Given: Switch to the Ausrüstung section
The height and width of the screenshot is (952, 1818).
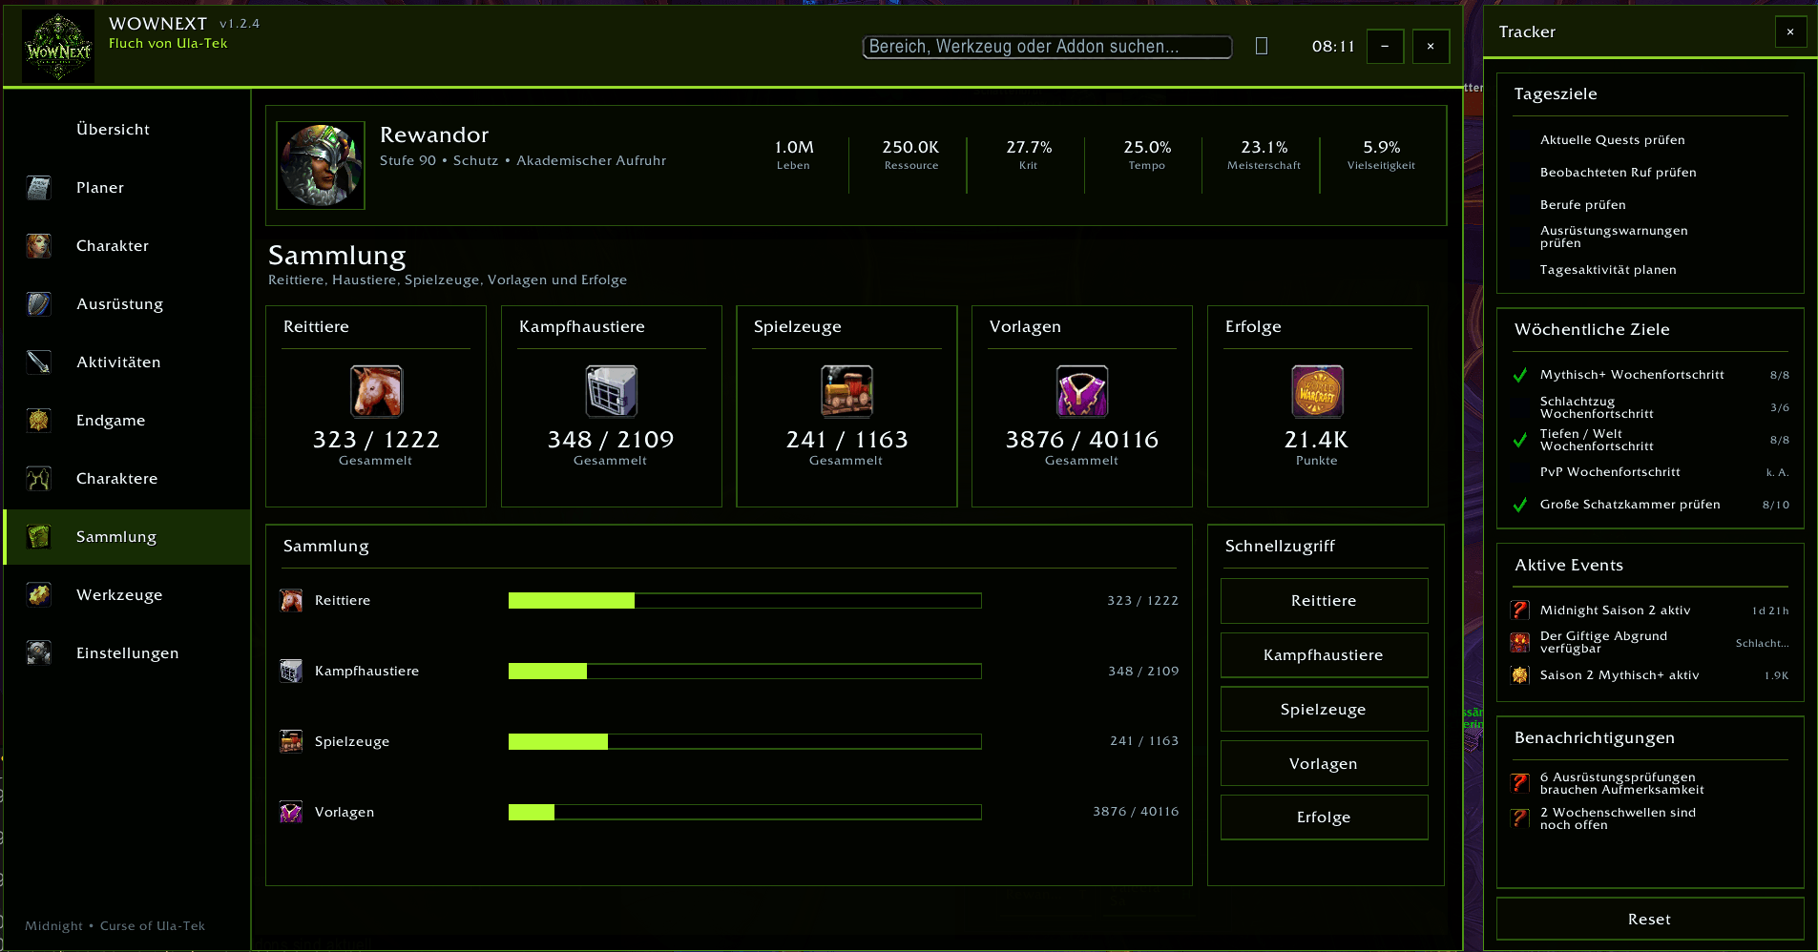Looking at the screenshot, I should 128,304.
